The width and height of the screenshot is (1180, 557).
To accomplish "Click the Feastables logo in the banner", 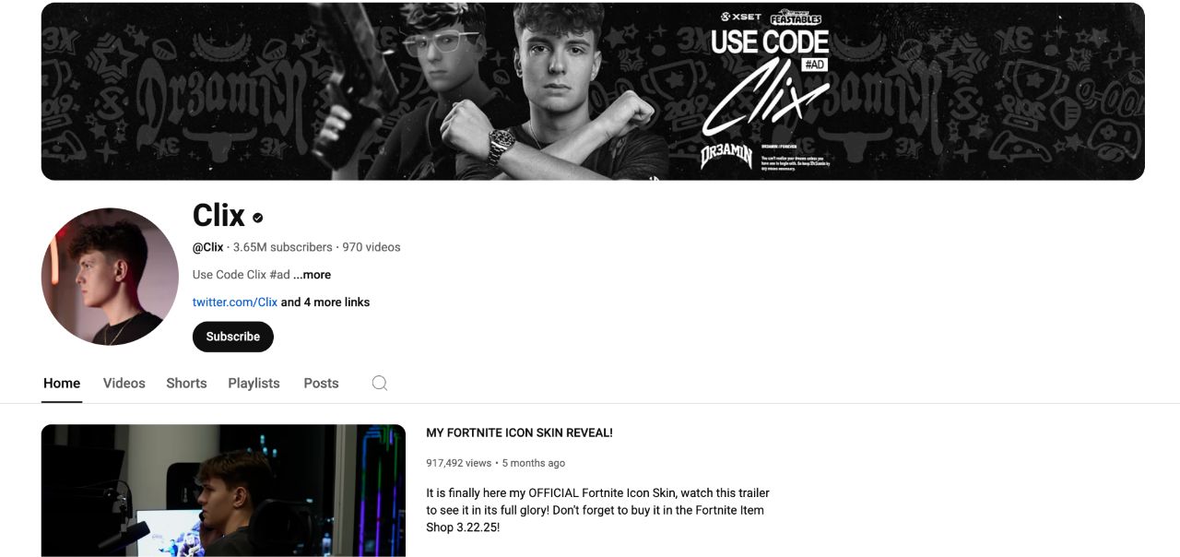I will pos(795,18).
